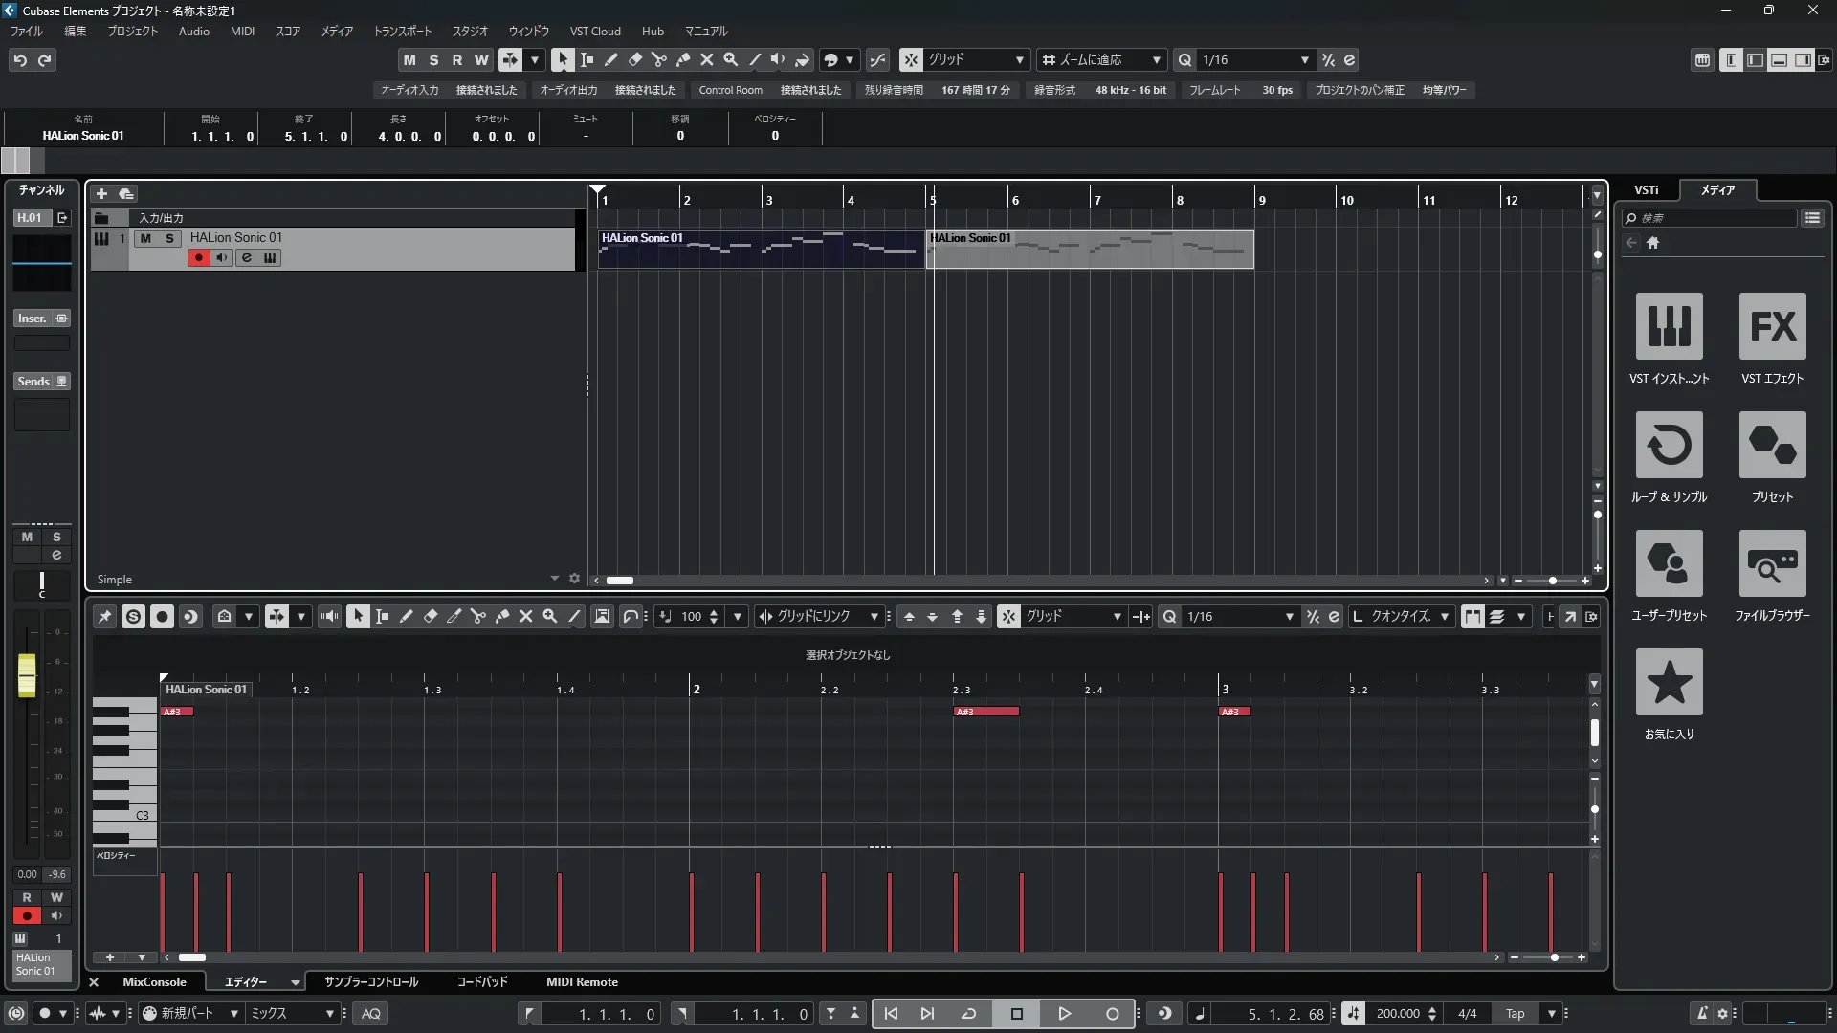Screen dimensions: 1837x1033
Task: Click the Tap tempo button
Action: pyautogui.click(x=1515, y=1014)
